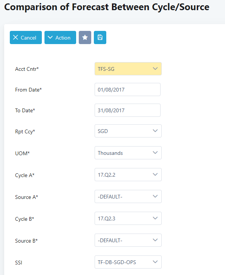Open the UOM Thousands dropdown
This screenshot has height=275, width=225.
(128, 153)
